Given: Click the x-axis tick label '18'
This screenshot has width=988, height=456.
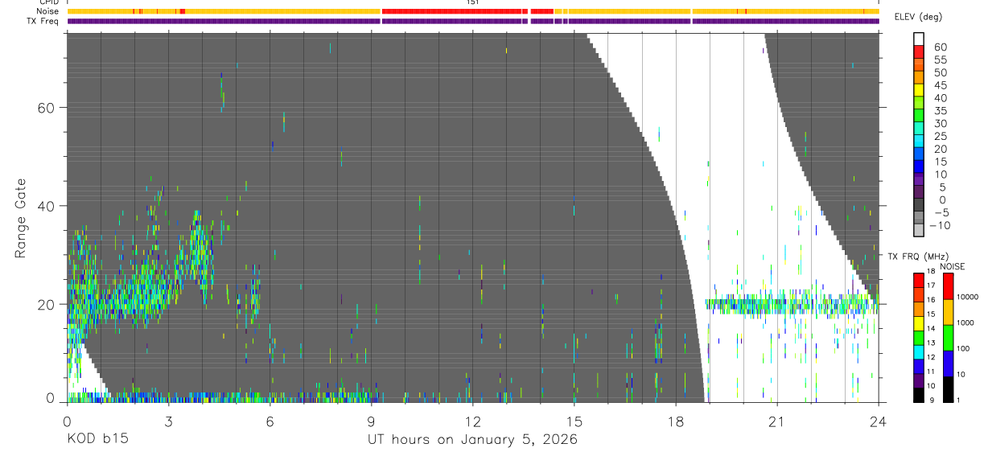Looking at the screenshot, I should [676, 421].
